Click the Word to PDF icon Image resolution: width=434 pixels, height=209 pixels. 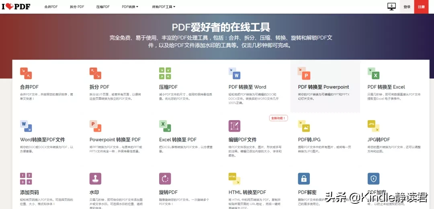click(x=26, y=126)
